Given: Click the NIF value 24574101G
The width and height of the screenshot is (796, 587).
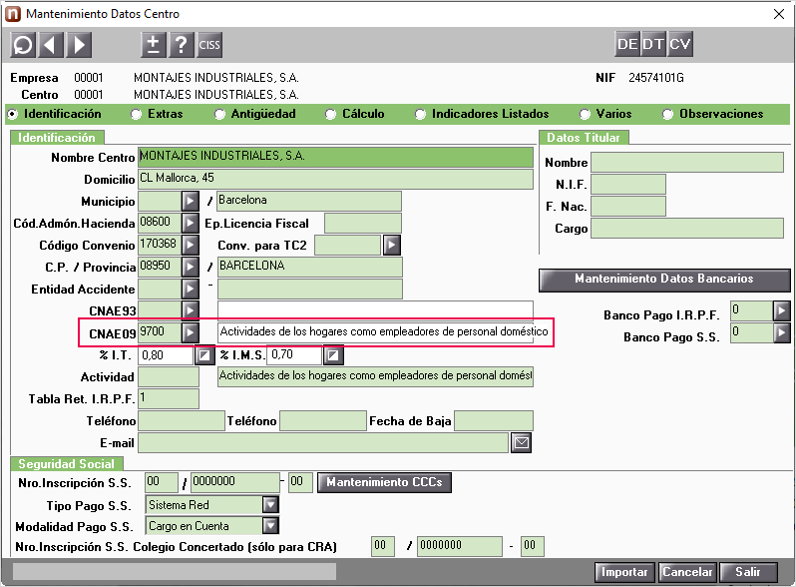Looking at the screenshot, I should click(x=656, y=78).
